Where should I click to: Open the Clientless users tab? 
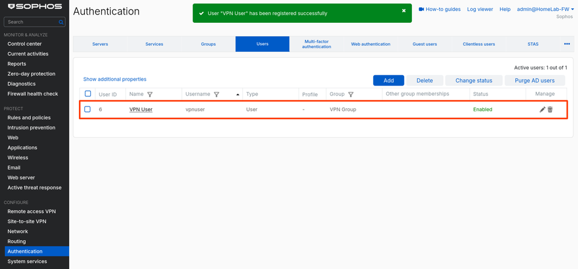(x=479, y=44)
